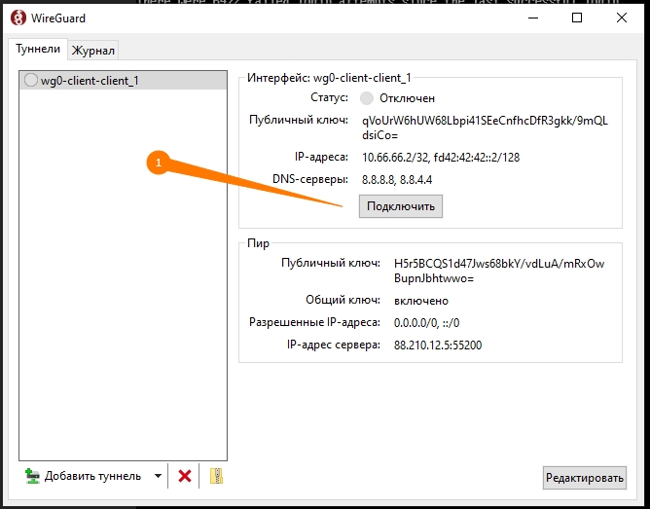Minimize the WireGuard window
This screenshot has width=650, height=509.
533,18
